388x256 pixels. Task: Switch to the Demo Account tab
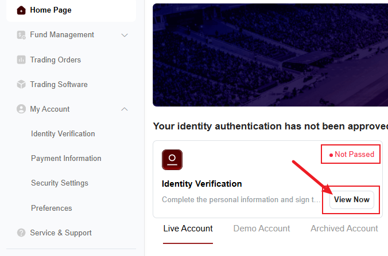262,229
